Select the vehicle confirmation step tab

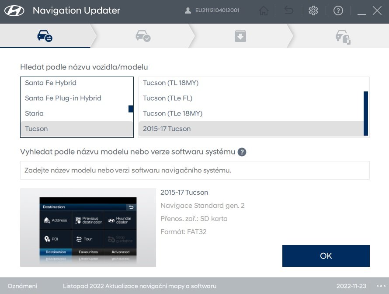143,36
